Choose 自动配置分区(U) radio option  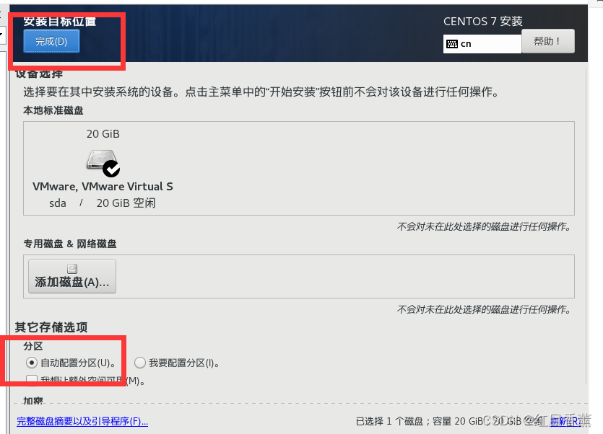[32, 362]
